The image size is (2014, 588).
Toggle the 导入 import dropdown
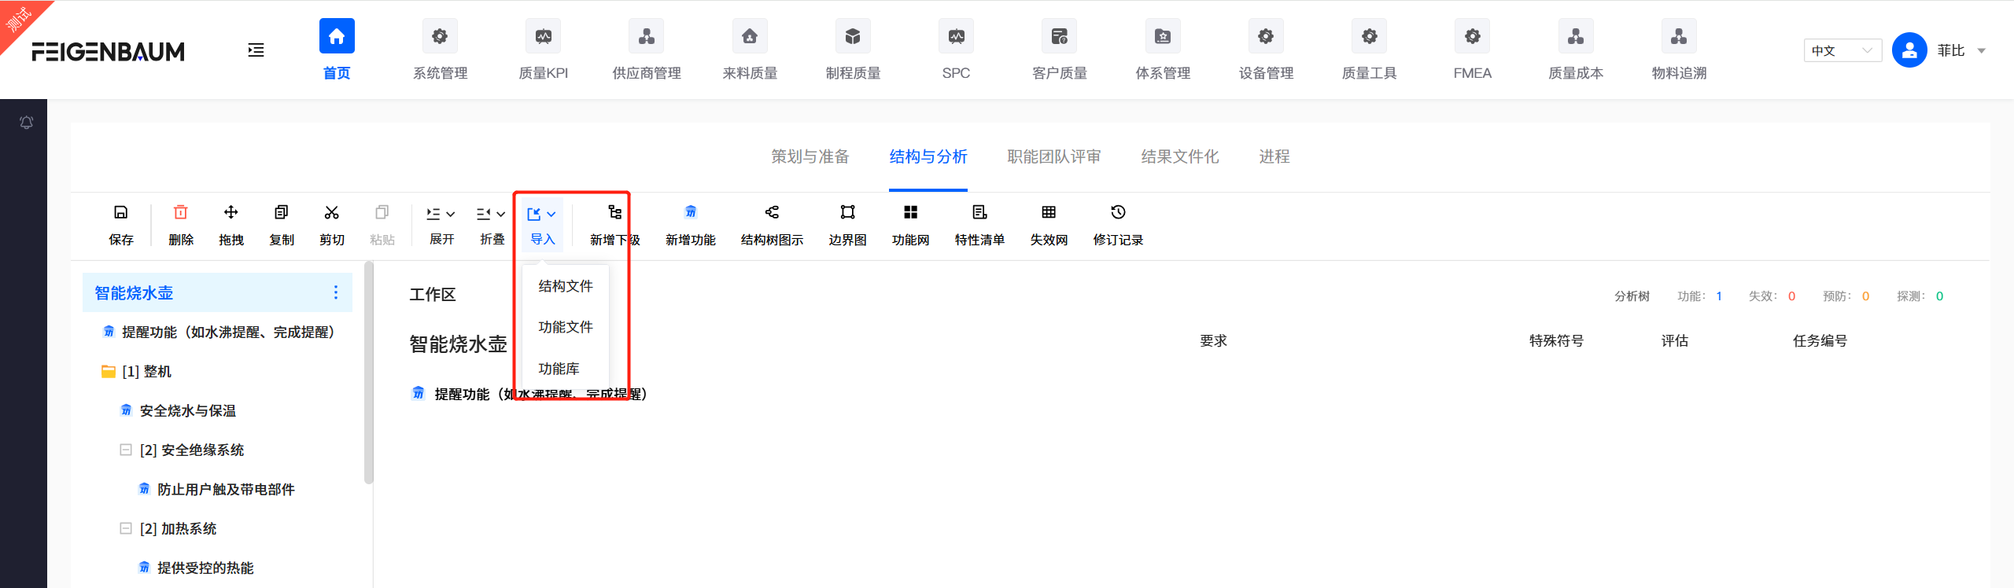point(543,225)
